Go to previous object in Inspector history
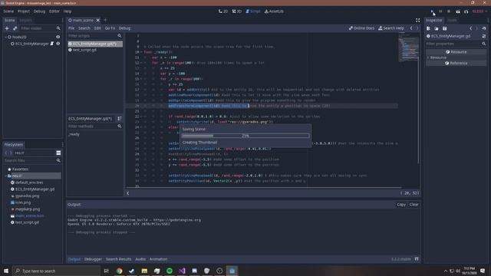Screen dimensions: 491x276 click(470, 28)
